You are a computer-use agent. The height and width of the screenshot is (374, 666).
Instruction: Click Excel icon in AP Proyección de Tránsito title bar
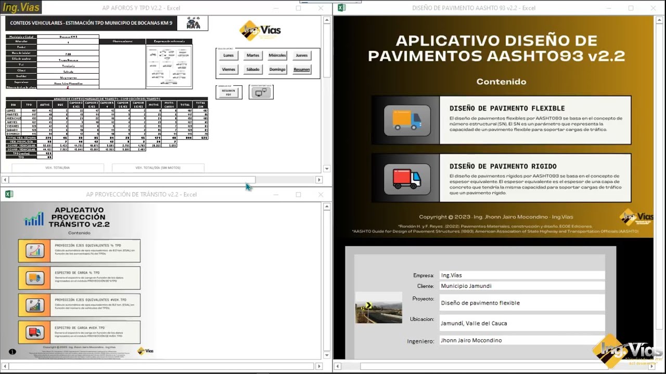coord(9,194)
